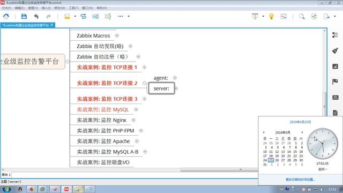Save the mind map file
This screenshot has width=343, height=193.
24,16
